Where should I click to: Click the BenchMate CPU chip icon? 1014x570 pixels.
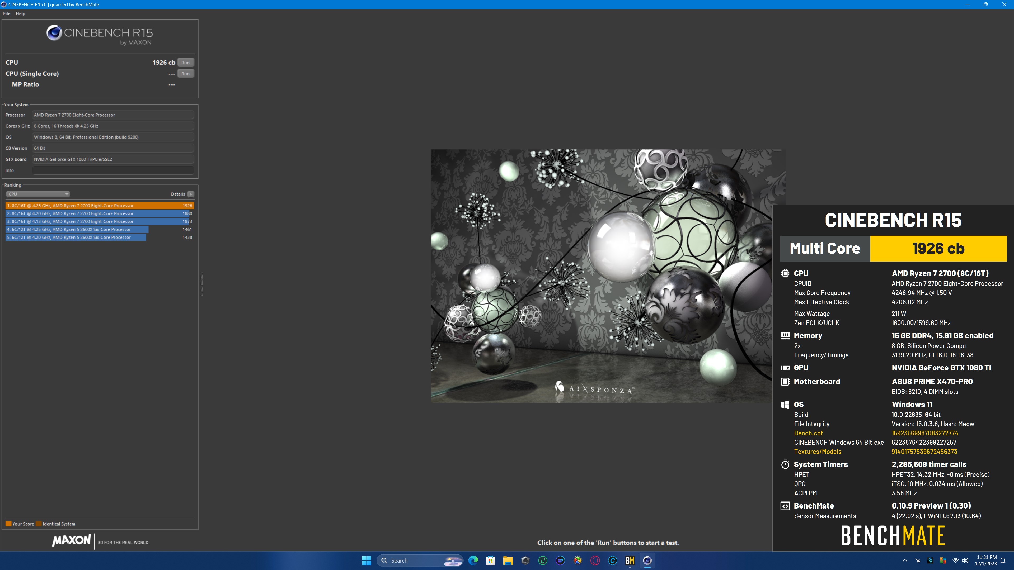click(x=785, y=273)
